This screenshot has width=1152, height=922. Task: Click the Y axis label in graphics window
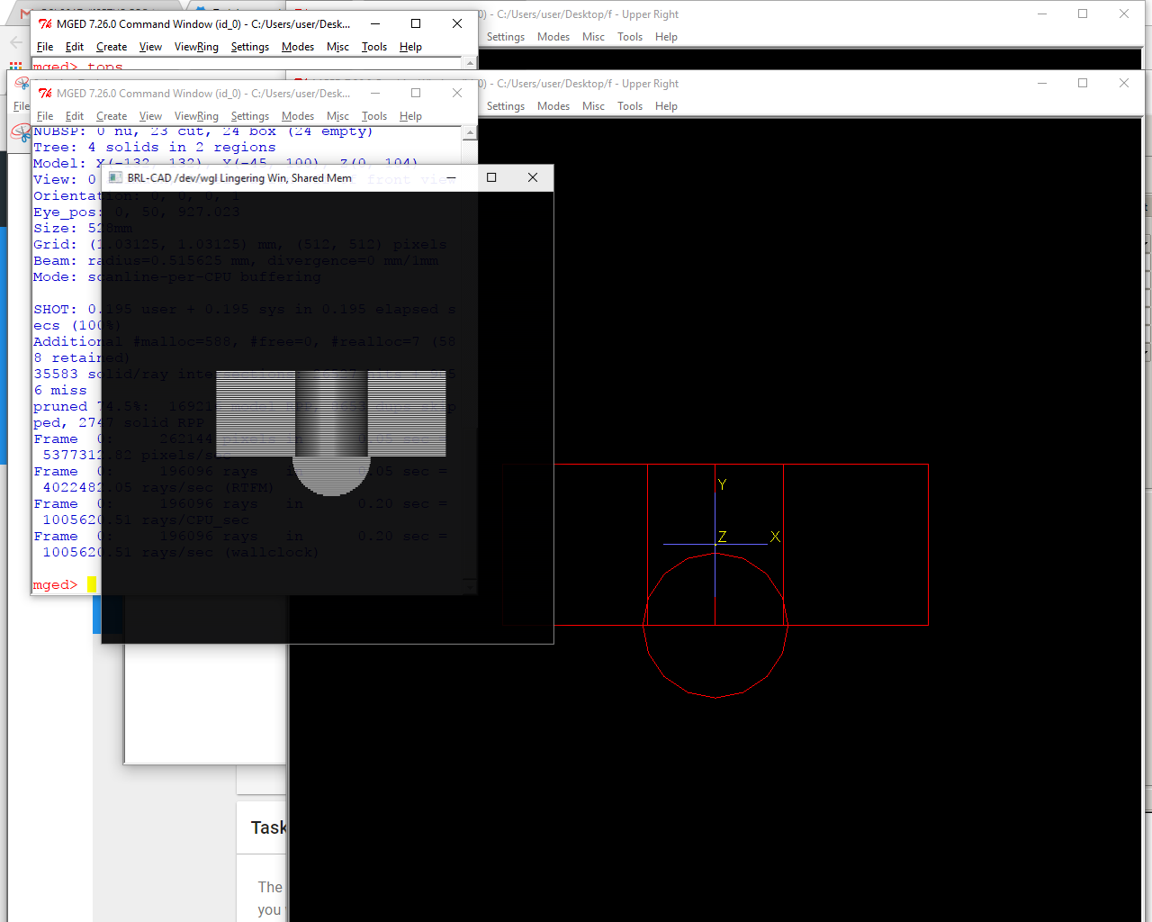point(722,484)
